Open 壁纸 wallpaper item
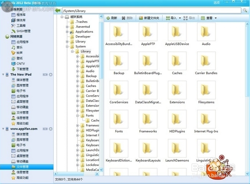The height and width of the screenshot is (184, 250). pyautogui.click(x=17, y=58)
